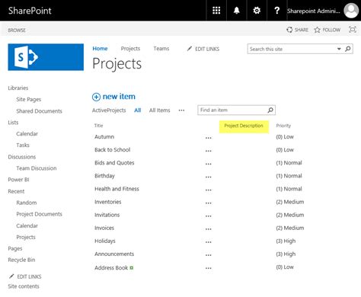
Task: Click the new item indicator beside Address Book
Action: tap(132, 268)
